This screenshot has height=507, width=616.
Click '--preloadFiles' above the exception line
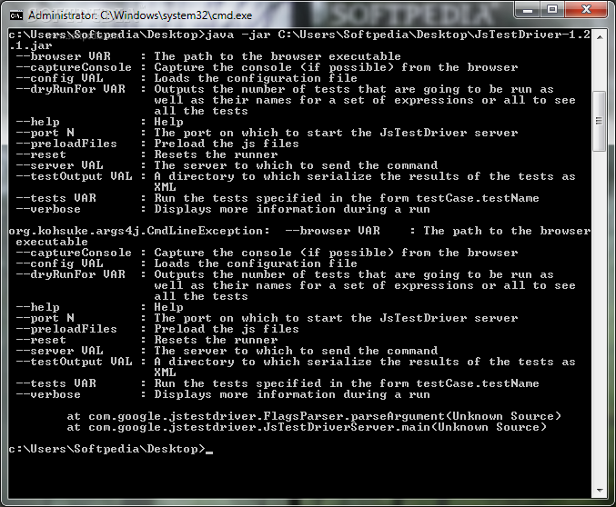point(66,144)
